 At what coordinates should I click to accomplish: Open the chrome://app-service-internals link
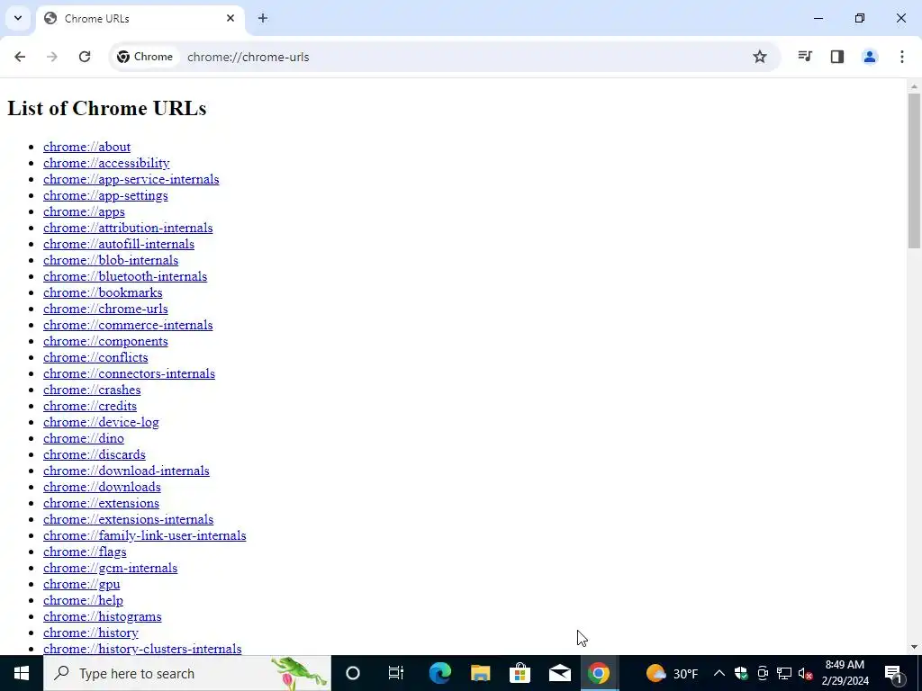point(131,179)
